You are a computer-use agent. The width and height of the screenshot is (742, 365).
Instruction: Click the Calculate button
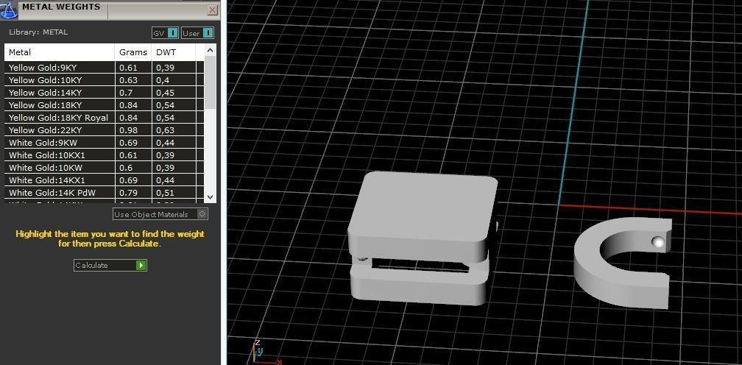click(110, 265)
